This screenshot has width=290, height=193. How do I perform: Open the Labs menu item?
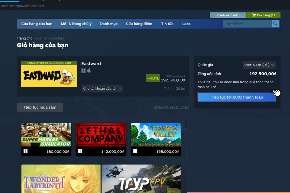[186, 24]
